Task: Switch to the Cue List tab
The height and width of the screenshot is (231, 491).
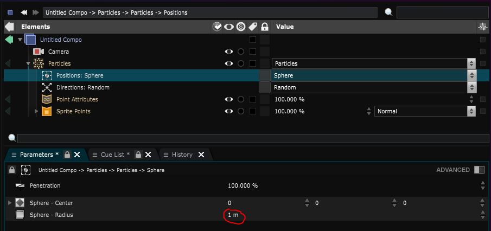Action: 115,155
